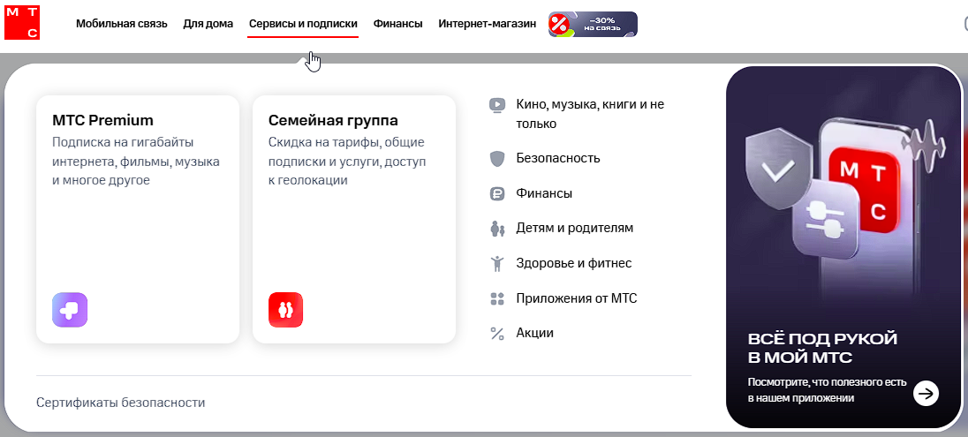Click Подписка на гигабайты интернета description
Image resolution: width=968 pixels, height=437 pixels.
tap(136, 162)
